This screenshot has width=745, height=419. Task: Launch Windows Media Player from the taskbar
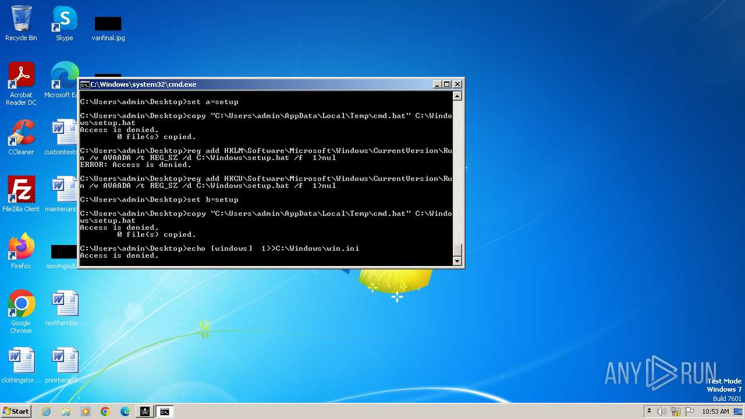[86, 411]
